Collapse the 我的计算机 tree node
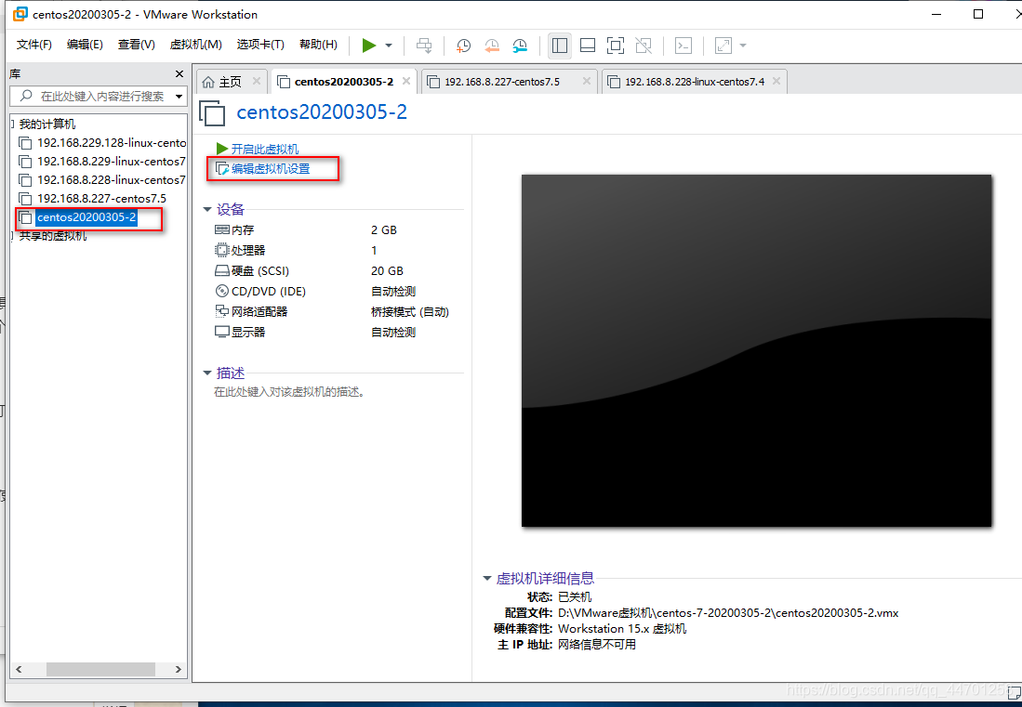 [12, 124]
